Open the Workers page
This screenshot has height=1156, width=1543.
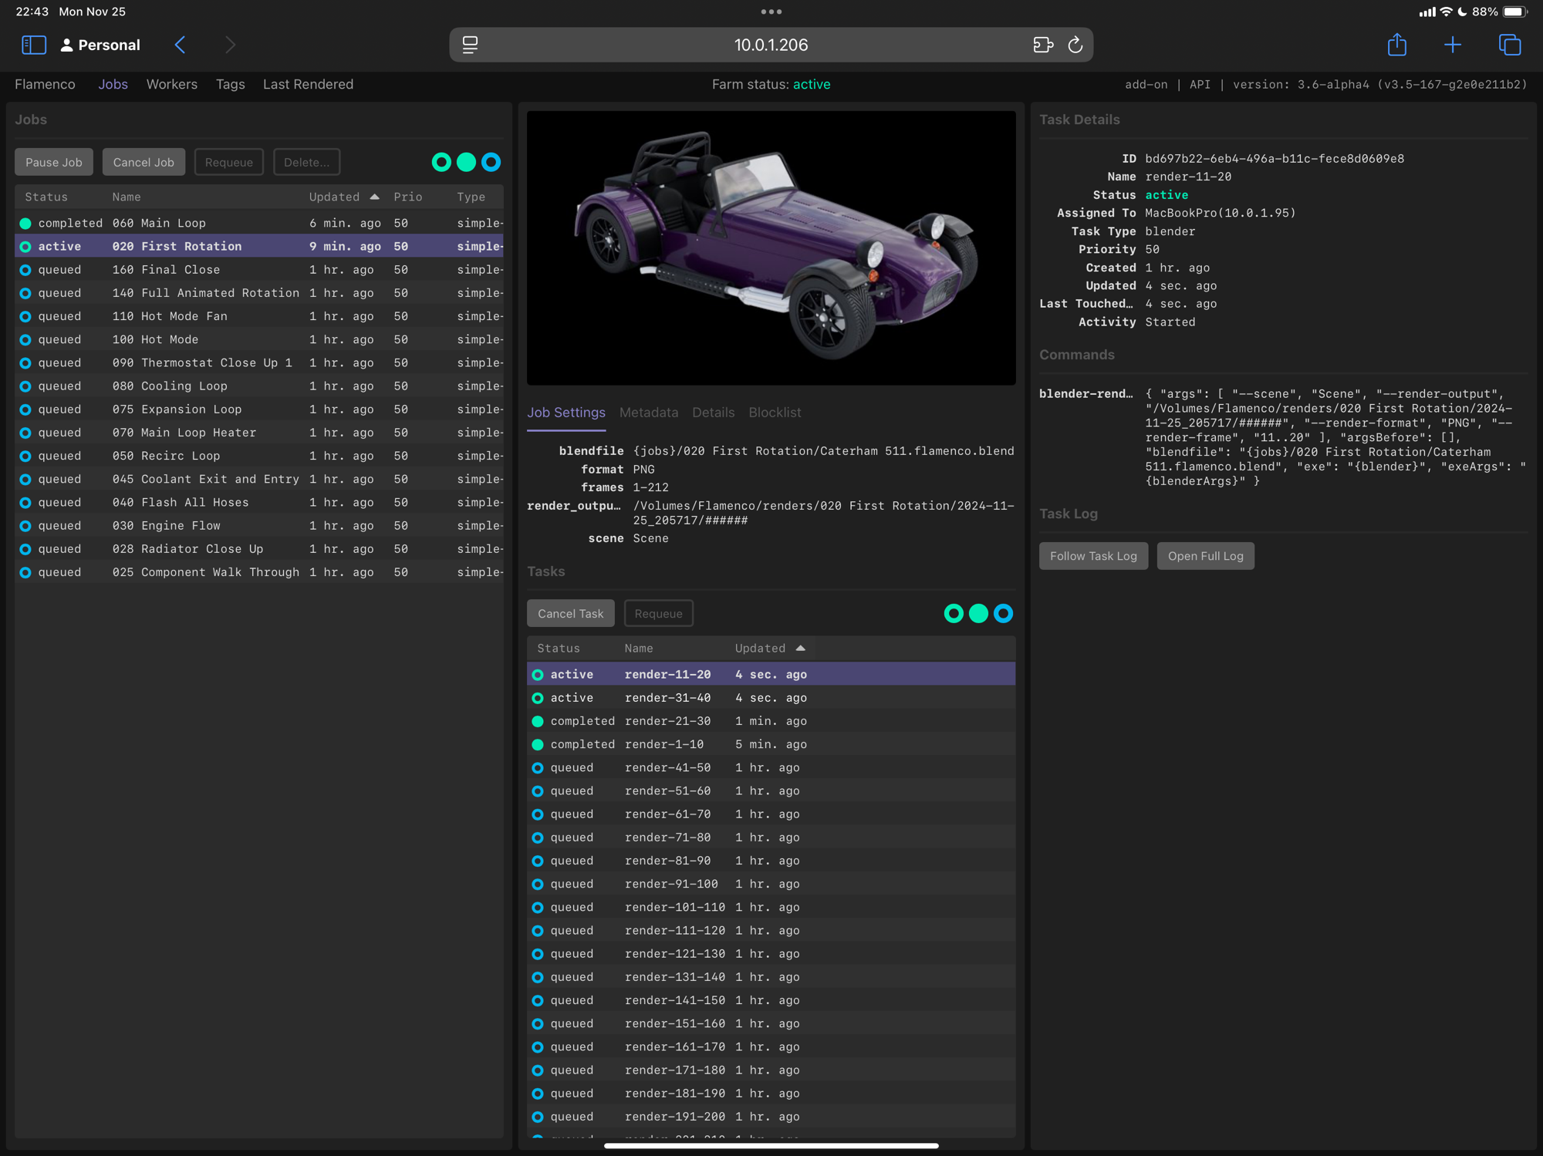pos(172,84)
